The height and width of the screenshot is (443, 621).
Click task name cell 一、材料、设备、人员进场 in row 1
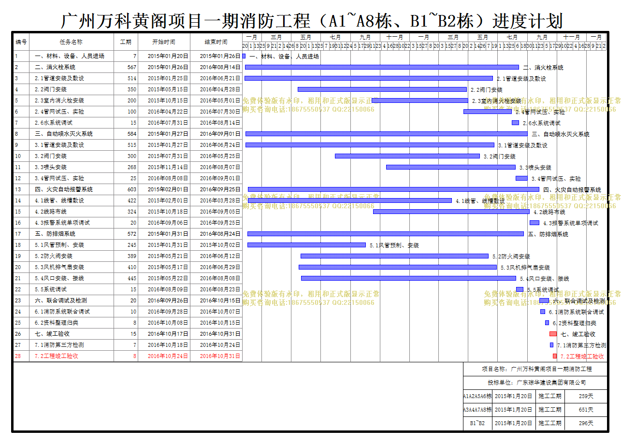click(x=72, y=56)
